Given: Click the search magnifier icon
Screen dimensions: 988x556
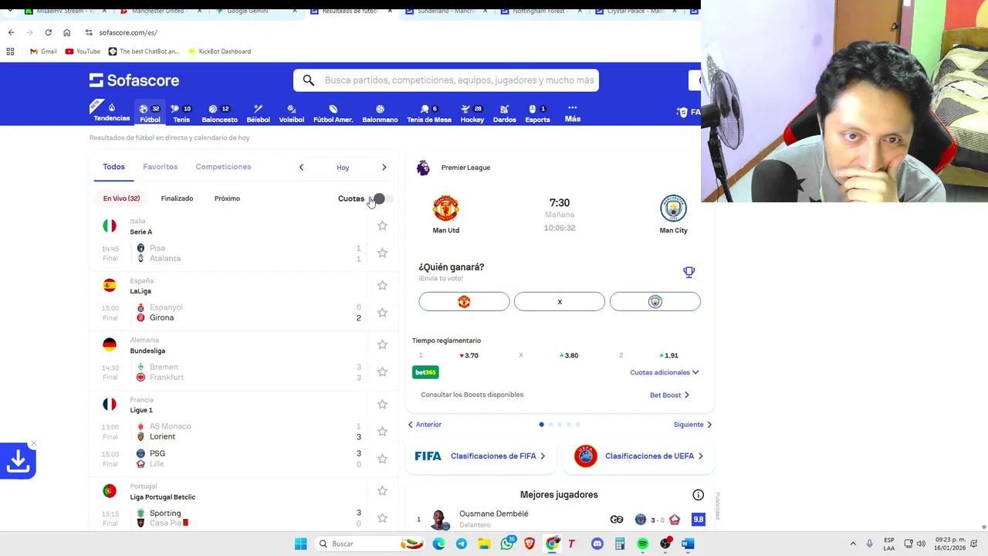Looking at the screenshot, I should 308,80.
